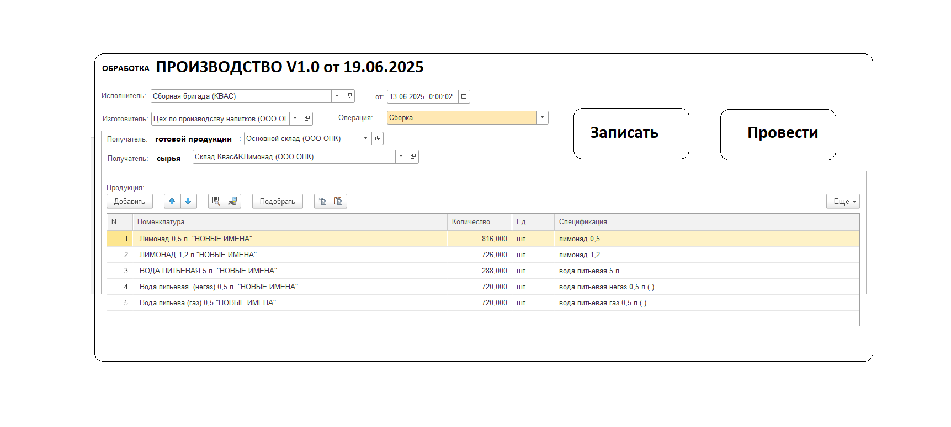Viewport: 951px width, 427px height.
Task: Open Склад Квас&КЛимонад record via open icon
Action: (413, 157)
